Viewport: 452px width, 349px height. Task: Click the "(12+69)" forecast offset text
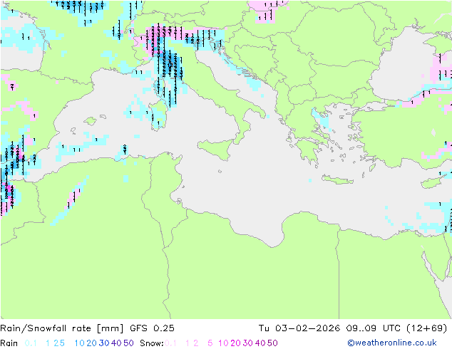(426, 328)
